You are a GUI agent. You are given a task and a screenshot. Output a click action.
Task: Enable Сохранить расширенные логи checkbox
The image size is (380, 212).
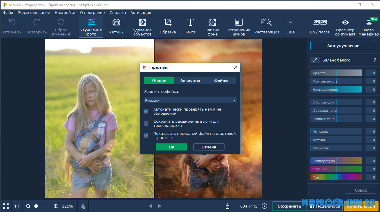pos(146,123)
